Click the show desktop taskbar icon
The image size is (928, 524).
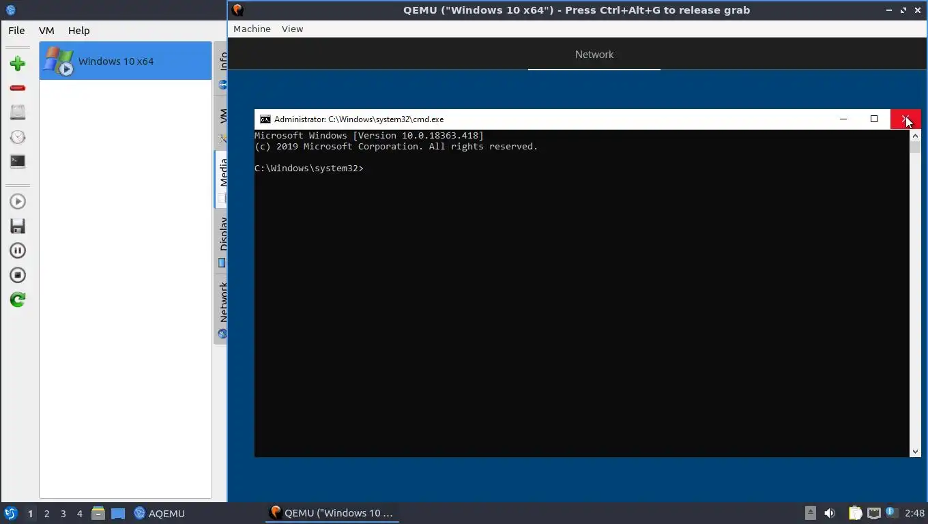(x=118, y=513)
